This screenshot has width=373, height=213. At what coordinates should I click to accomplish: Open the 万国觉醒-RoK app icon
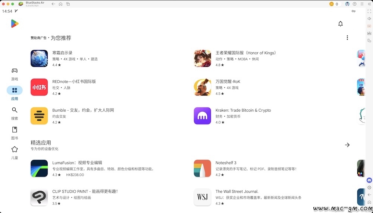click(x=203, y=87)
